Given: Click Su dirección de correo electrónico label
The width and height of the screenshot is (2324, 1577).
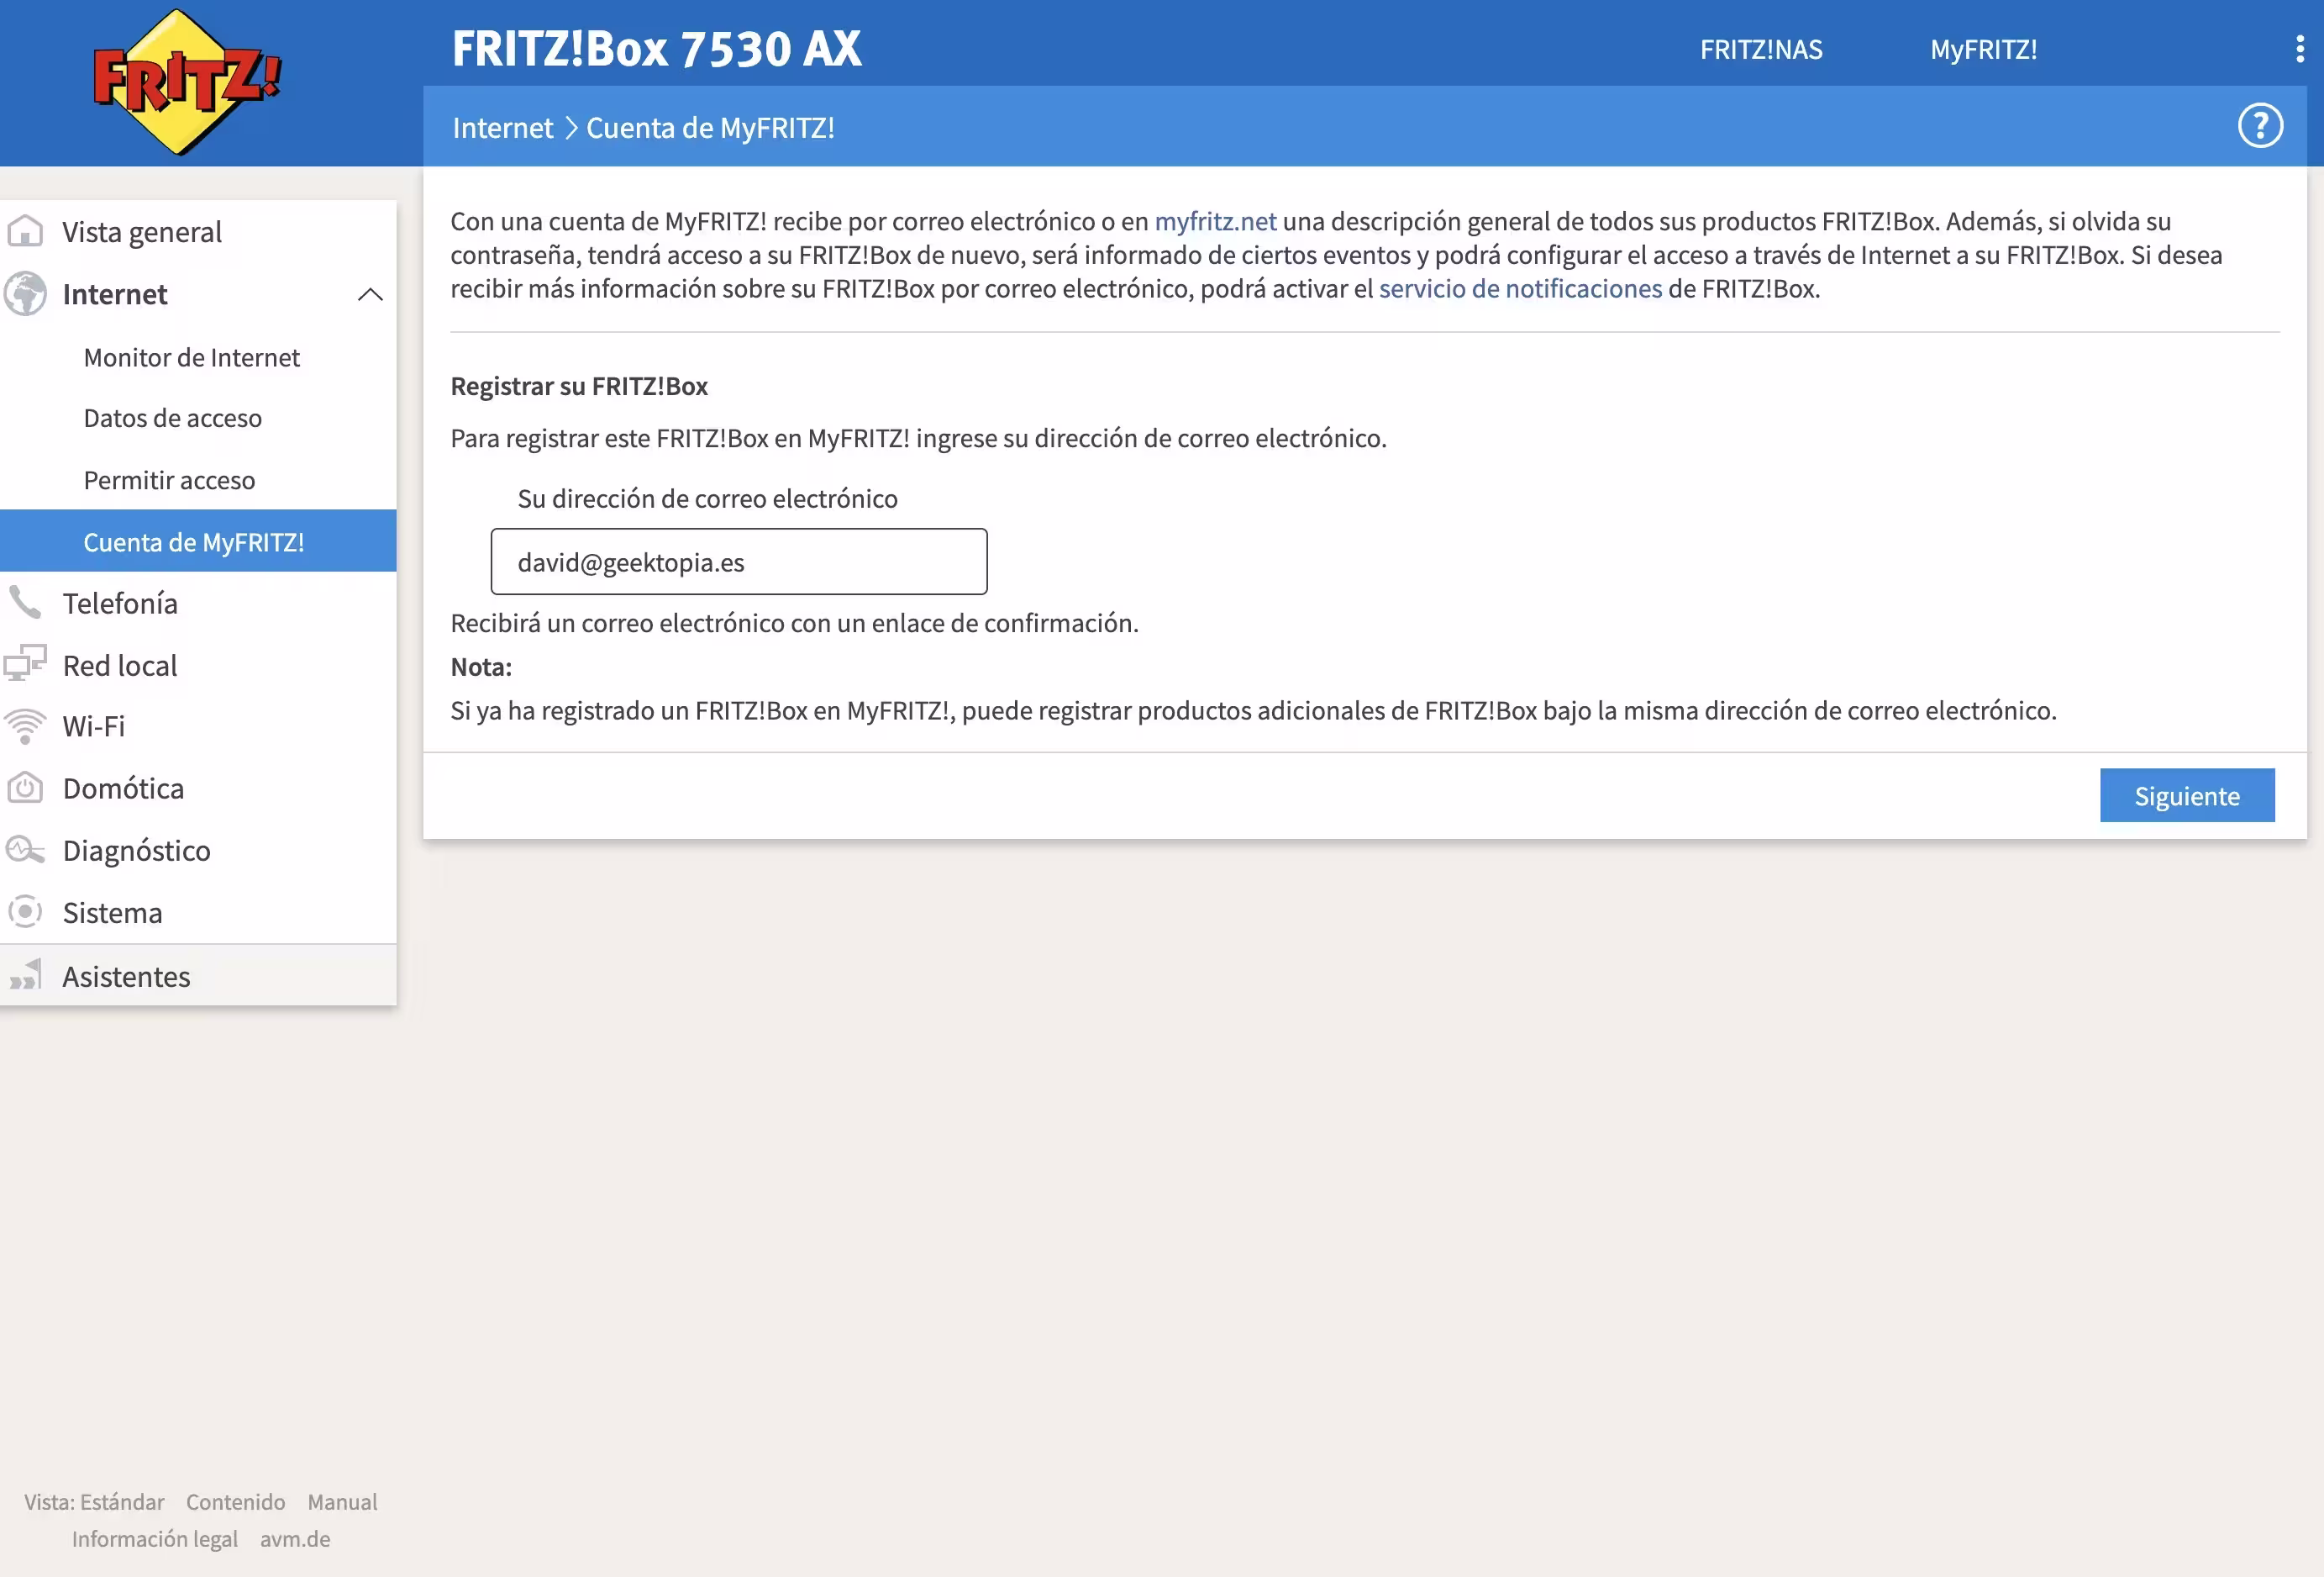Looking at the screenshot, I should tap(707, 498).
